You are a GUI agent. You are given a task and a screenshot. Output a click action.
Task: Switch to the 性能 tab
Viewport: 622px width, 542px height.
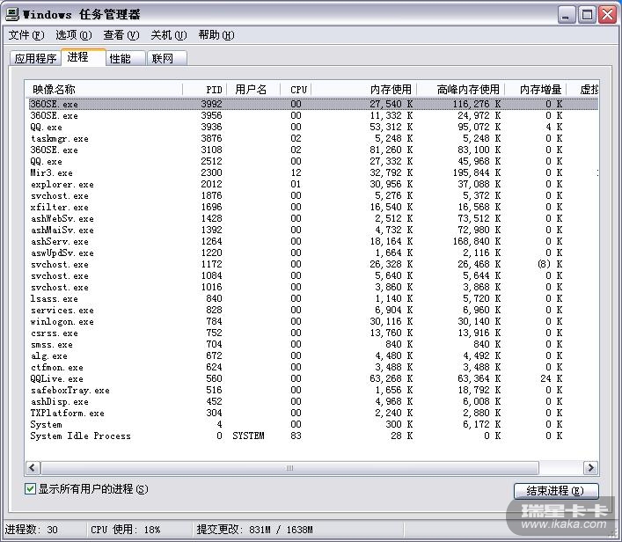(125, 58)
